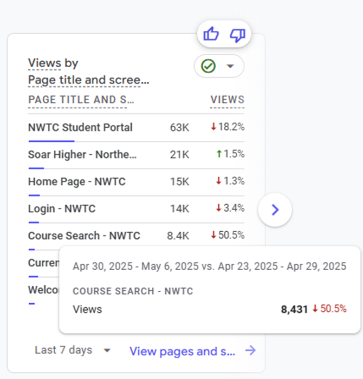Click the 21K views value
This screenshot has width=363, height=379.
point(179,154)
